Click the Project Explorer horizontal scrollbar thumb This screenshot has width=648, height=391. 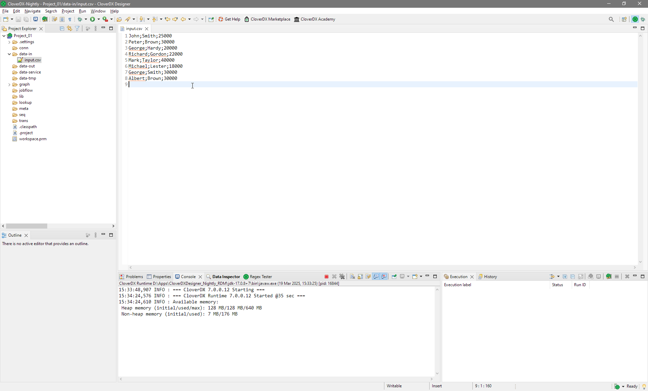pyautogui.click(x=27, y=226)
